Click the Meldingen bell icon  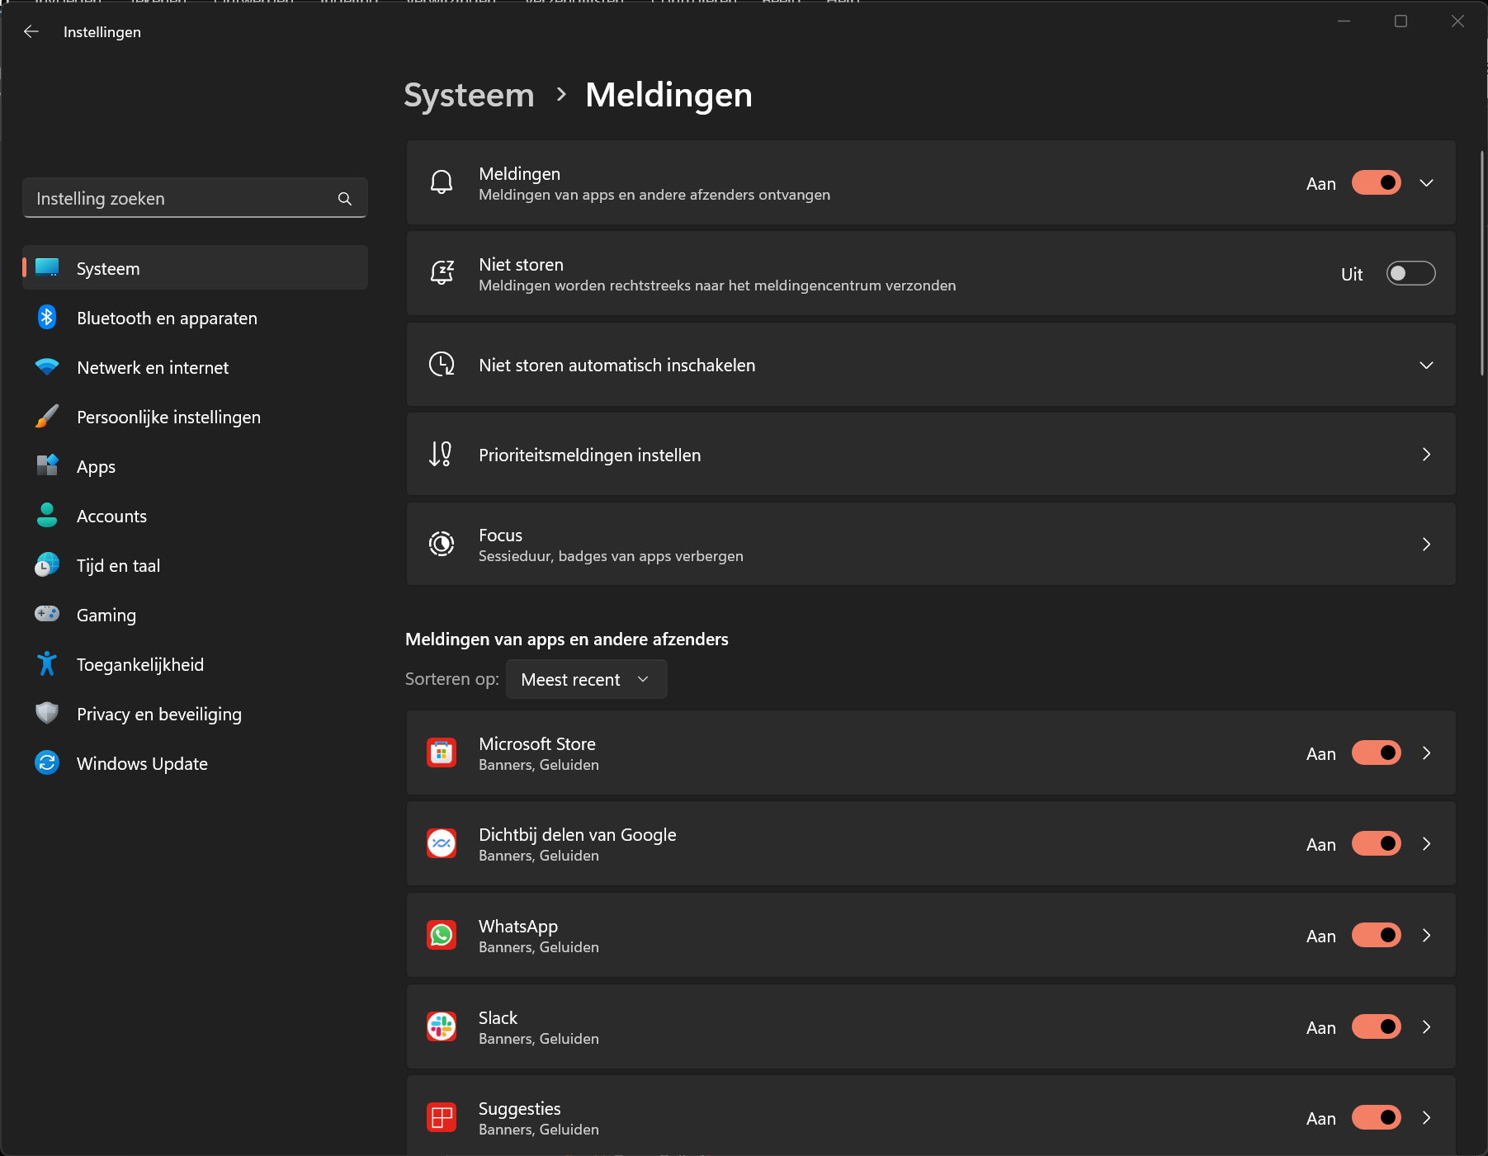pyautogui.click(x=442, y=182)
